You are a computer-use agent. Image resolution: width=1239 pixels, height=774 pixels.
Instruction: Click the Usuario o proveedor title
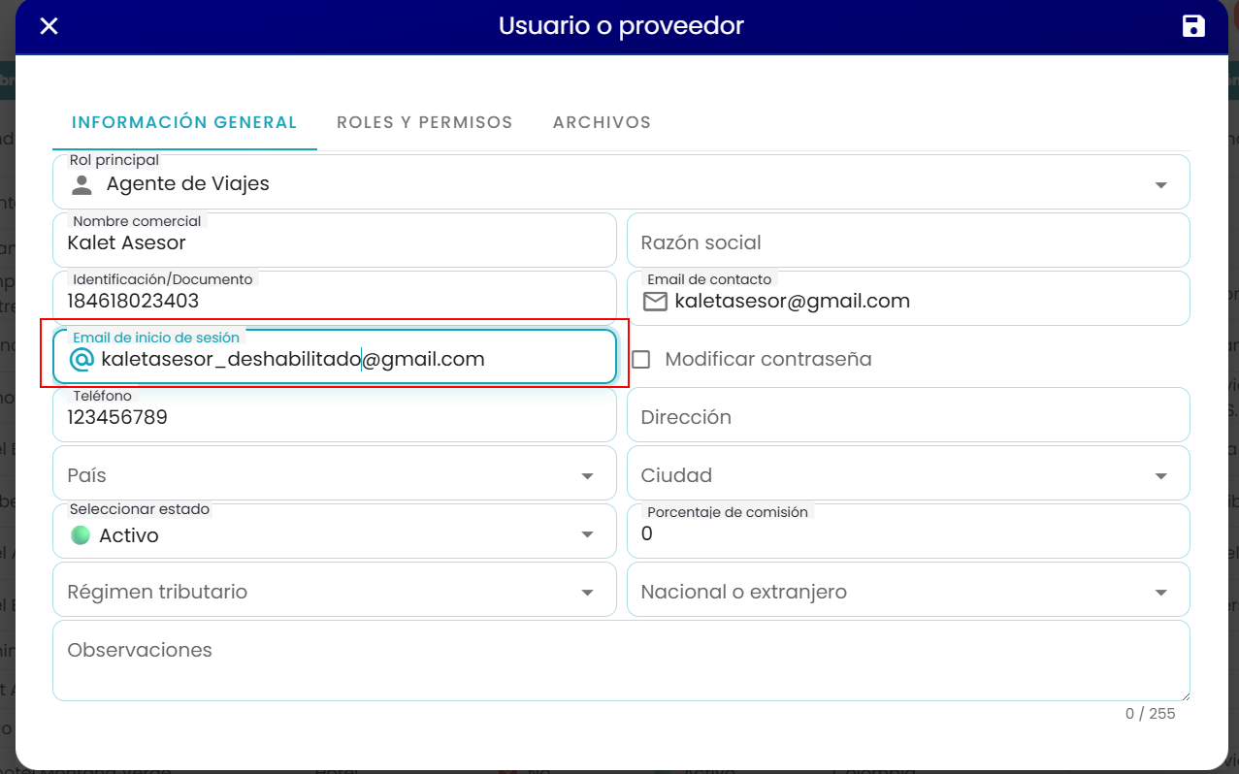(621, 26)
